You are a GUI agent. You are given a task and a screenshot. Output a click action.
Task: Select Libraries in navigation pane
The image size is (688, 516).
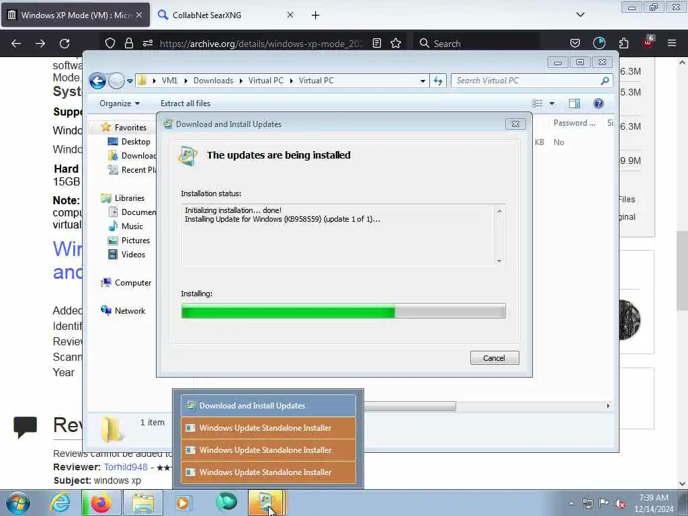coord(130,198)
